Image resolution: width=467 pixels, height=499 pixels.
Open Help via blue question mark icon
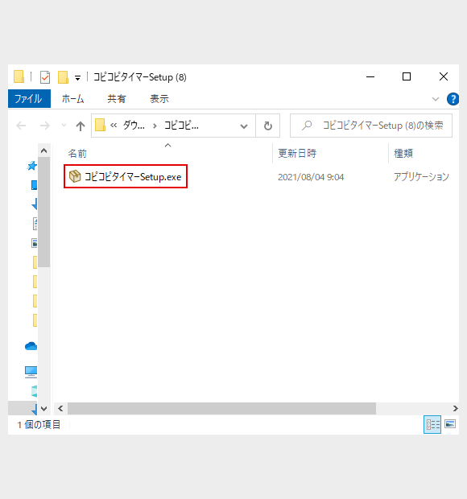[453, 99]
